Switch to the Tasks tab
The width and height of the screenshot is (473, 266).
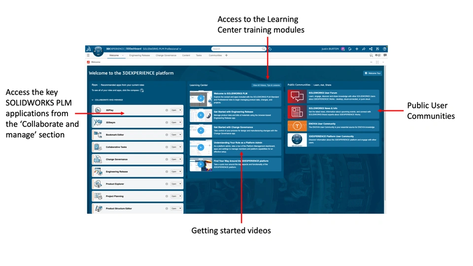coord(199,56)
